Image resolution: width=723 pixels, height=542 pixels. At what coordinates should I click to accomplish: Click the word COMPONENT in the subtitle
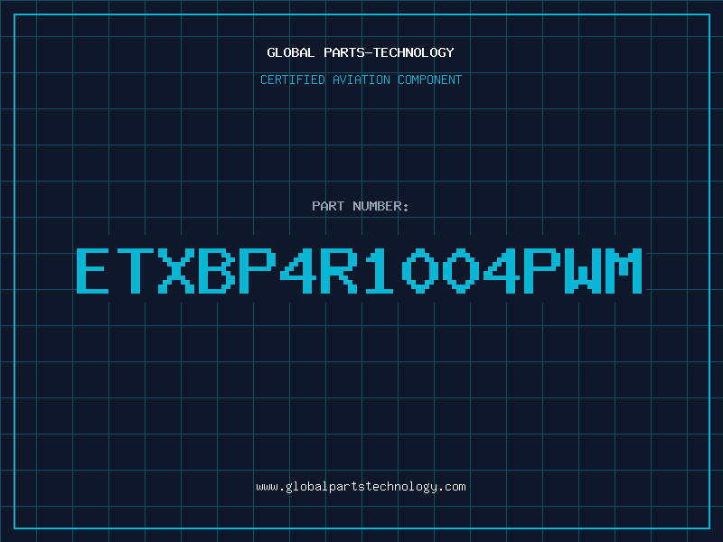pyautogui.click(x=430, y=79)
